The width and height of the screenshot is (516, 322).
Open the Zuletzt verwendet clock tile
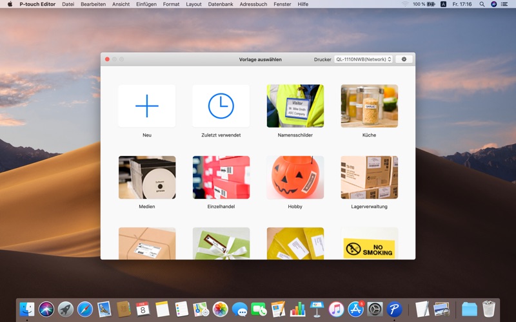click(221, 106)
